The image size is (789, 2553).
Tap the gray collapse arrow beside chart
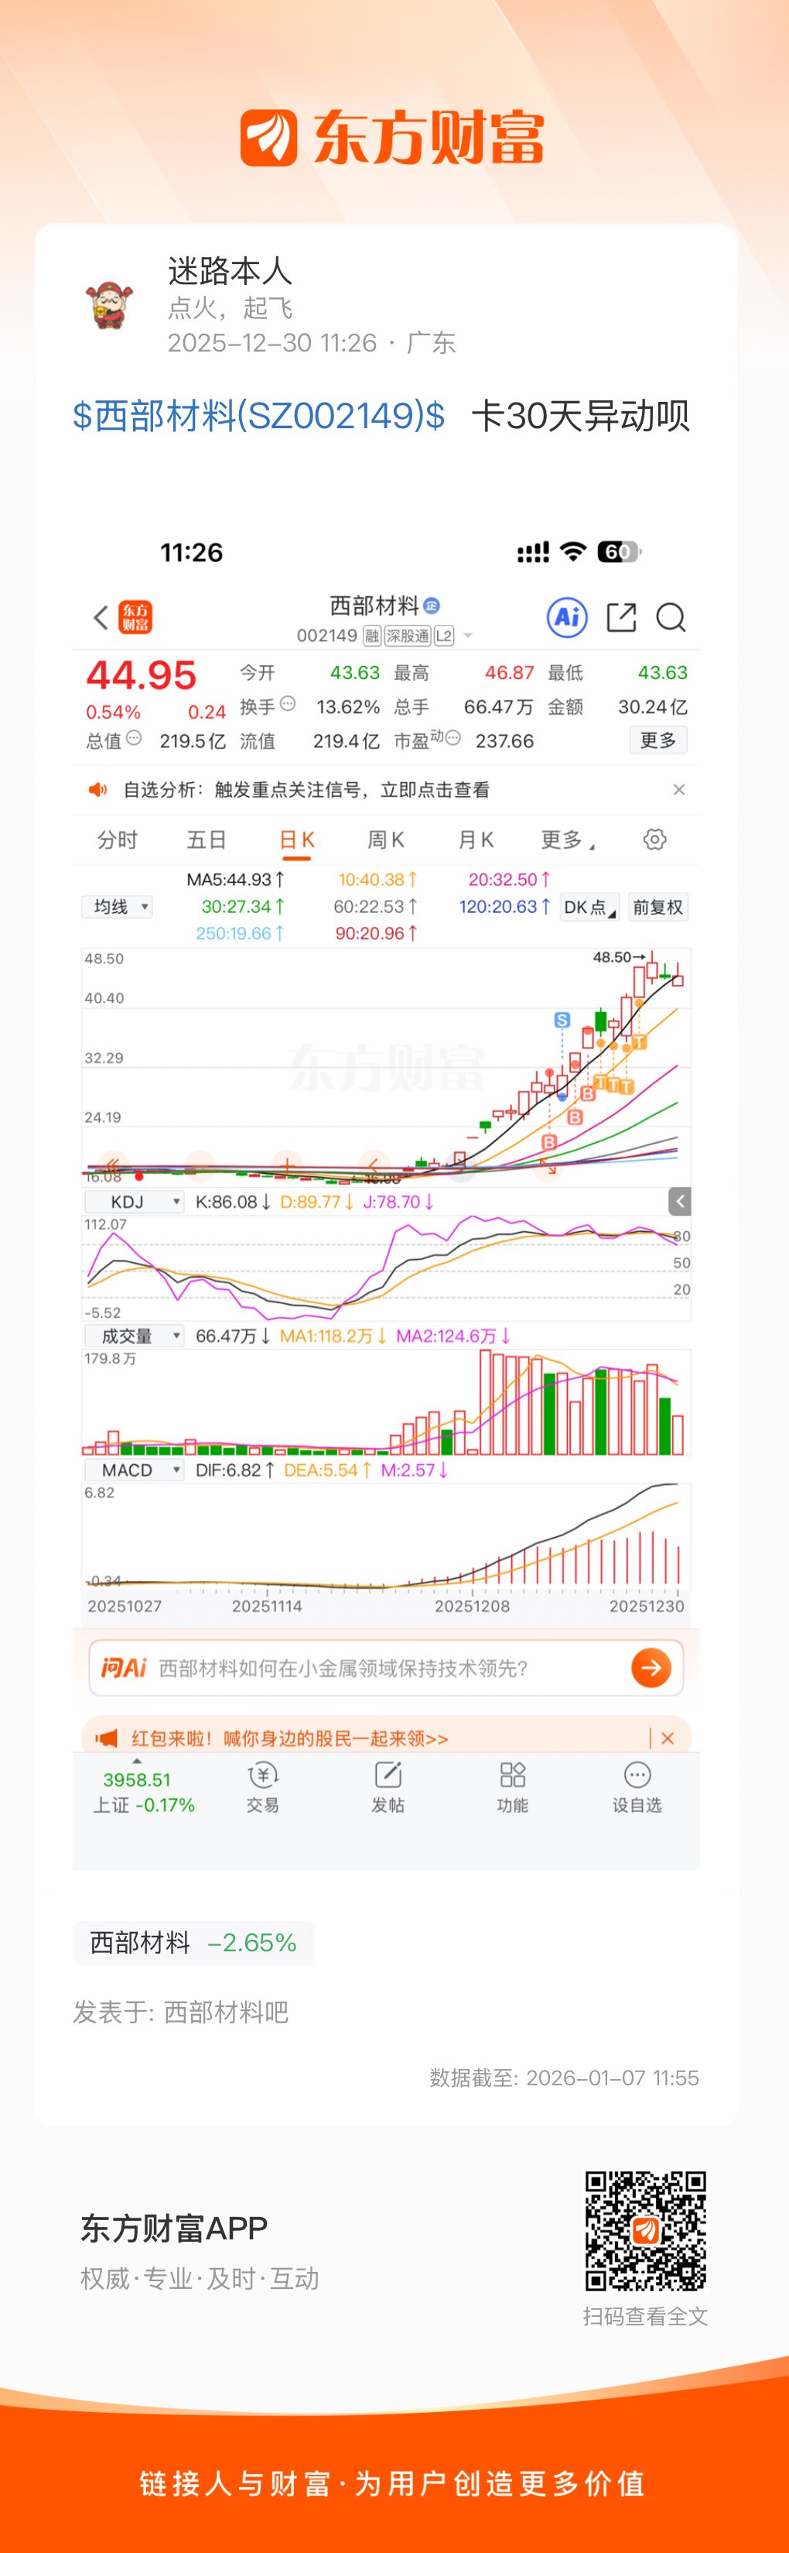pyautogui.click(x=680, y=1201)
